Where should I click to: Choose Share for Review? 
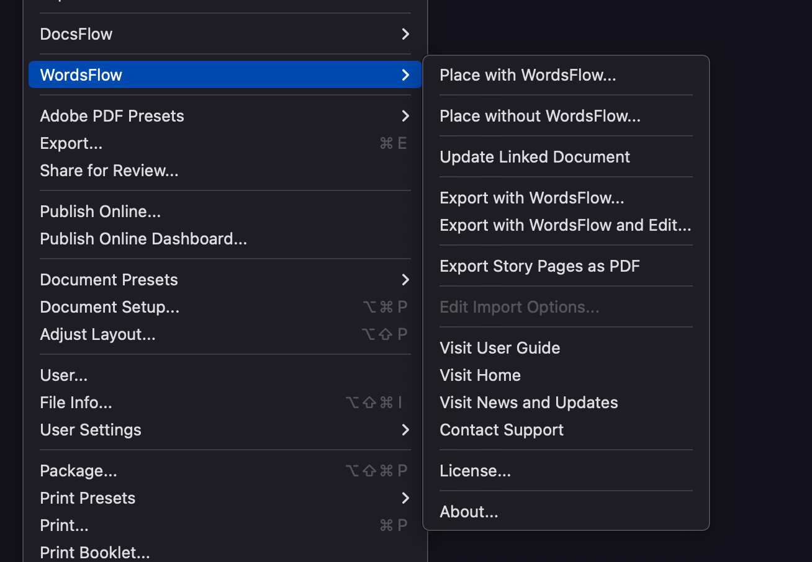pyautogui.click(x=109, y=170)
